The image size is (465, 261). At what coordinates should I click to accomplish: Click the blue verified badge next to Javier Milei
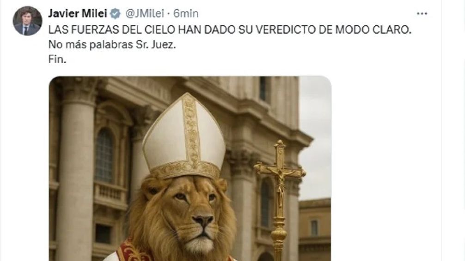[116, 14]
